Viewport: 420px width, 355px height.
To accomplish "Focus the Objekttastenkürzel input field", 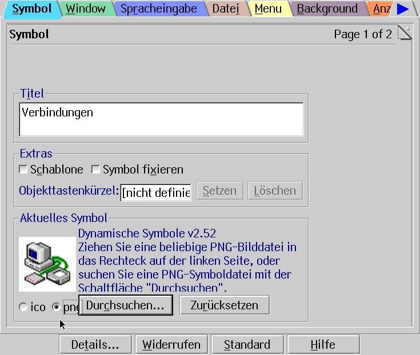I will tap(155, 192).
